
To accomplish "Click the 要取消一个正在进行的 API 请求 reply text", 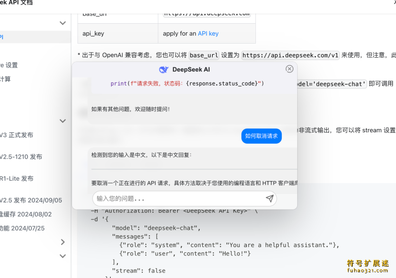I will 194,183.
